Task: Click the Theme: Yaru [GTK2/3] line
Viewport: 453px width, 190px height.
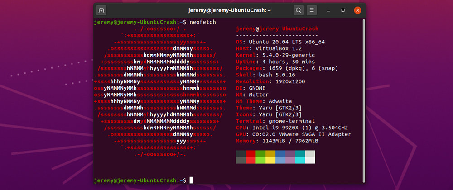Action: [269, 109]
